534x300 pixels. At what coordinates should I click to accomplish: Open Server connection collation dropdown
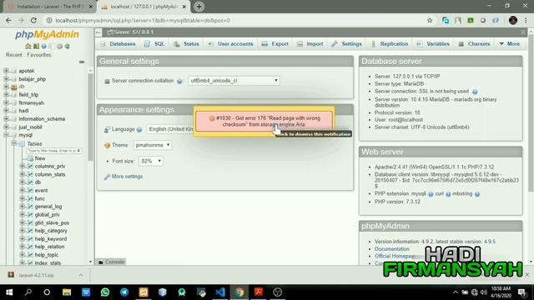click(234, 81)
